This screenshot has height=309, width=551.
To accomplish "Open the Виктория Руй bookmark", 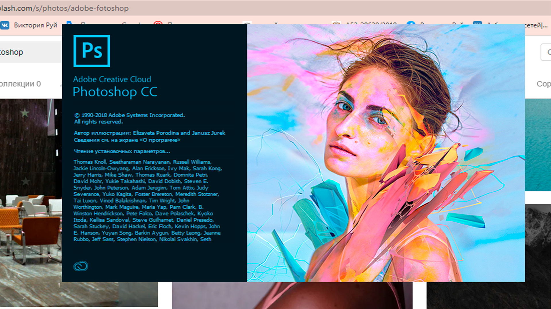I will click(x=36, y=25).
